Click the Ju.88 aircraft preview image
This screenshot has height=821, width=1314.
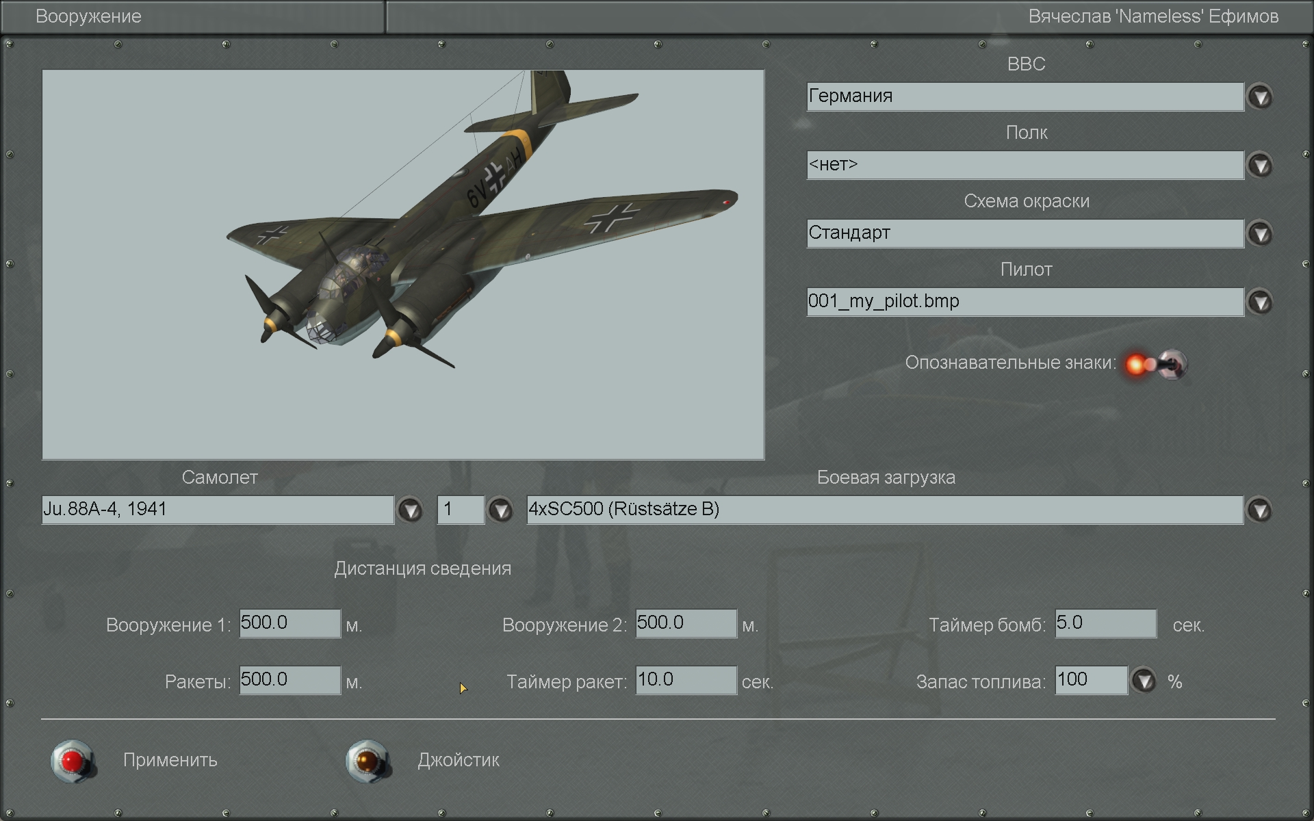(403, 264)
